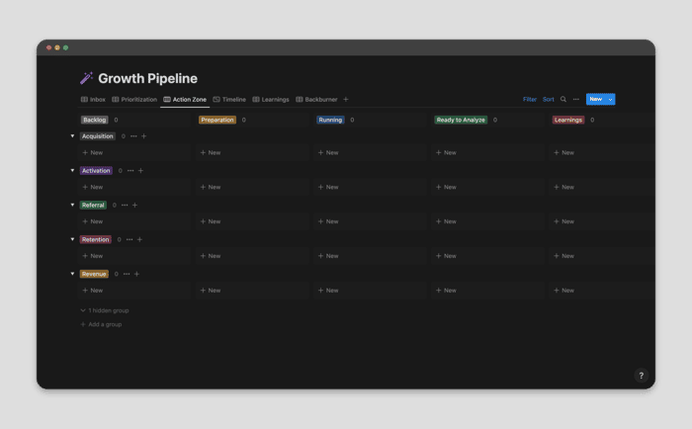
Task: Open the help question mark button
Action: point(641,376)
